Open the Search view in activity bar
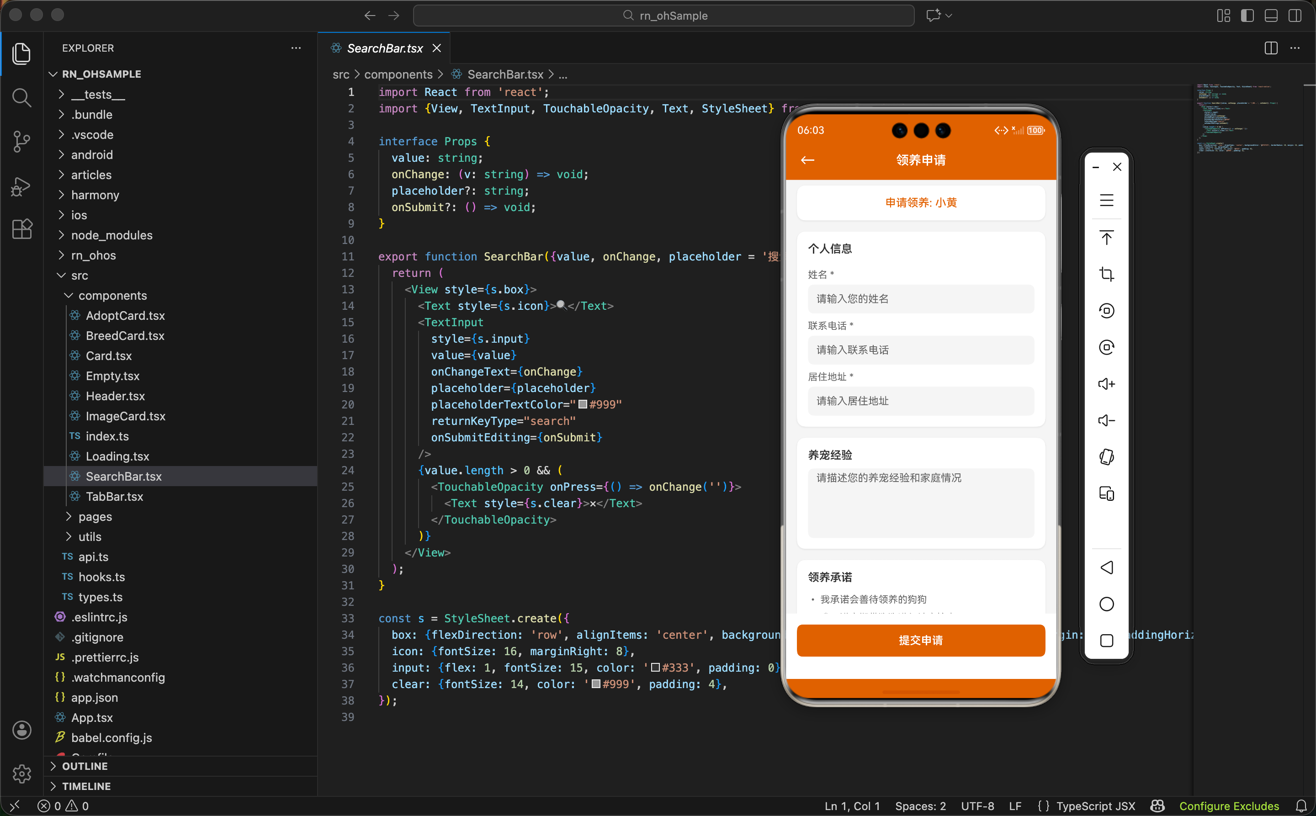This screenshot has width=1316, height=816. [x=21, y=98]
